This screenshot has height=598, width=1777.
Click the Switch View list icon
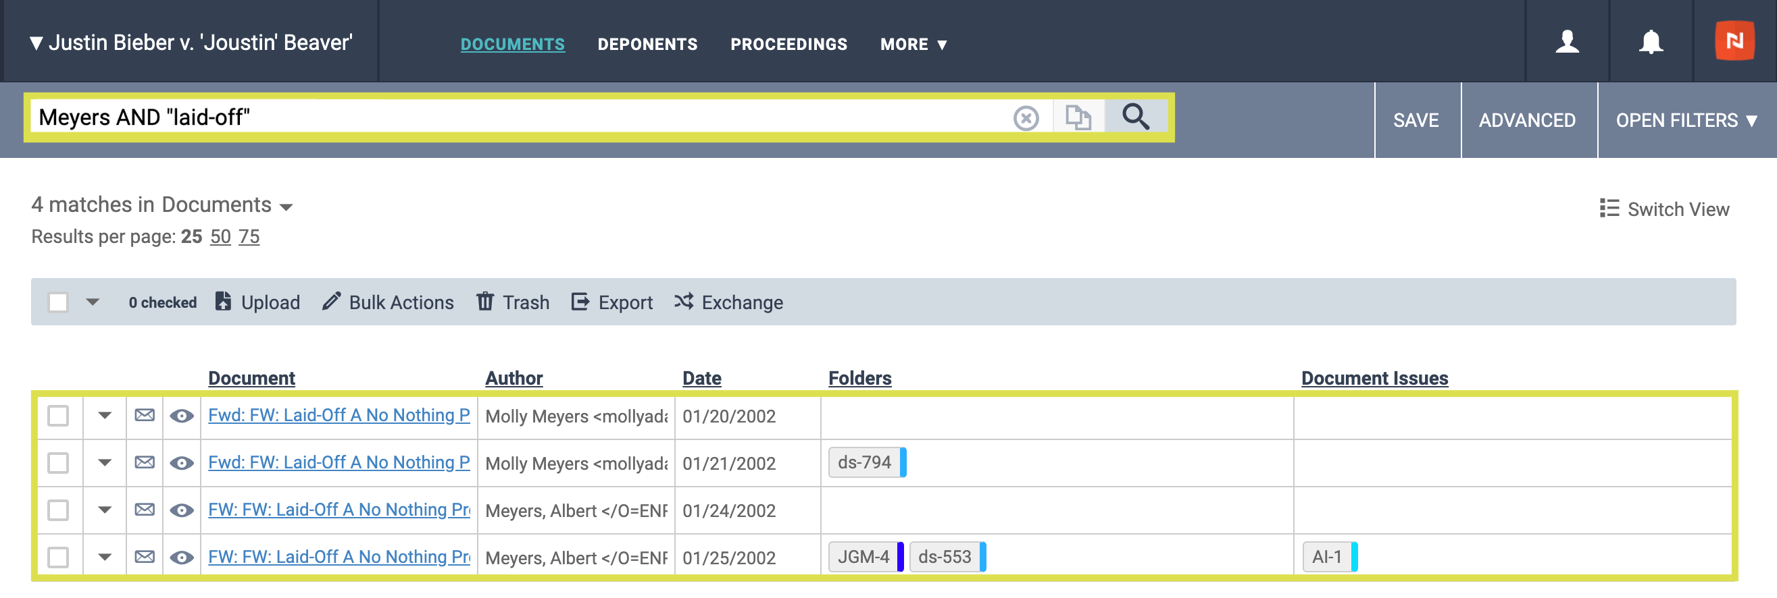tap(1609, 208)
